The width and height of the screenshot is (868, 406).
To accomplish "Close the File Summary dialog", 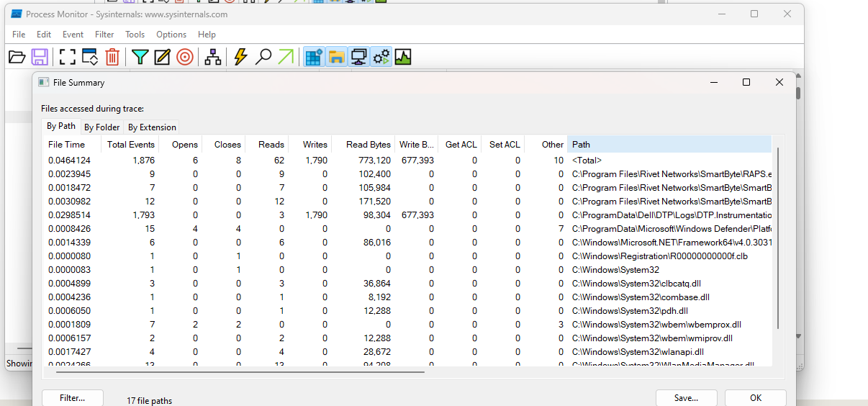I will (779, 83).
